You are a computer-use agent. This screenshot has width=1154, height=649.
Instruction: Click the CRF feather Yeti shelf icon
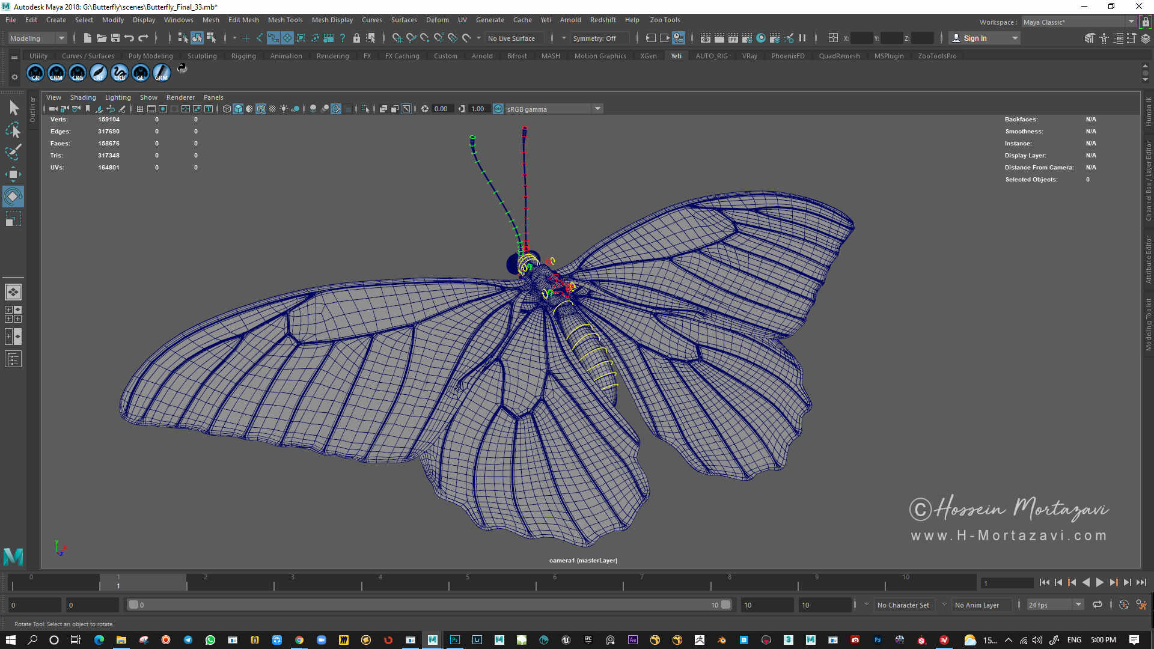tap(99, 73)
